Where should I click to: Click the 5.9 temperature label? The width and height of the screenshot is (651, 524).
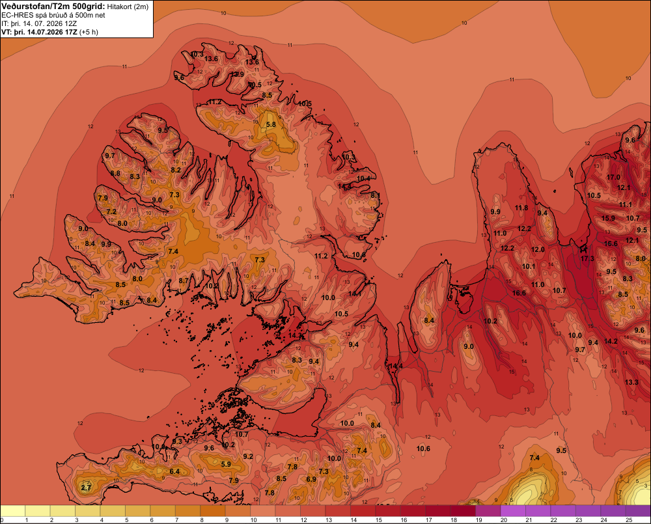coord(226,464)
